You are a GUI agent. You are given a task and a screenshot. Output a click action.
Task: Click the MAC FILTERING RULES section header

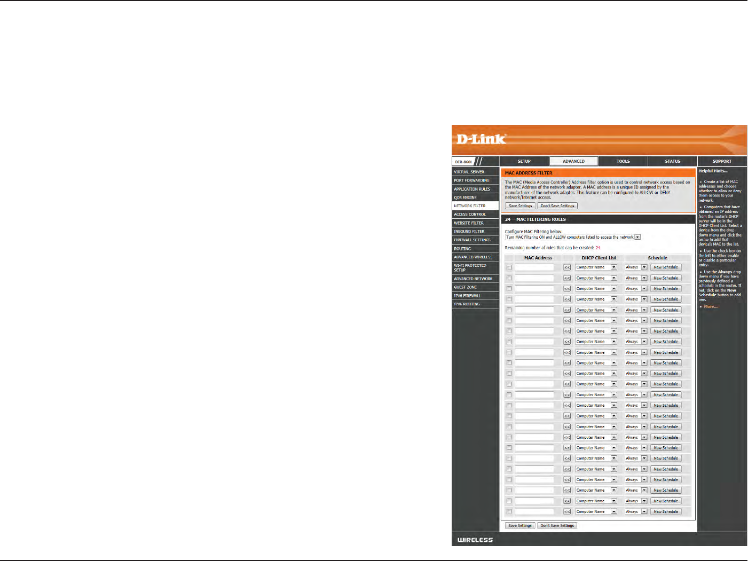pyautogui.click(x=536, y=219)
